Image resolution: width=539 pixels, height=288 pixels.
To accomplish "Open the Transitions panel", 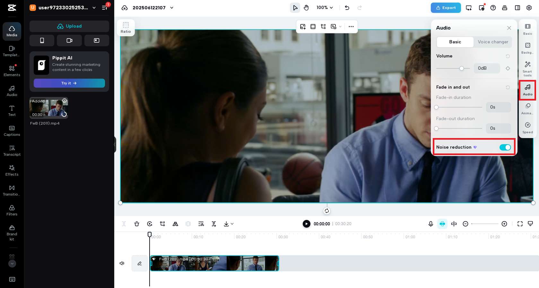I will [12, 190].
